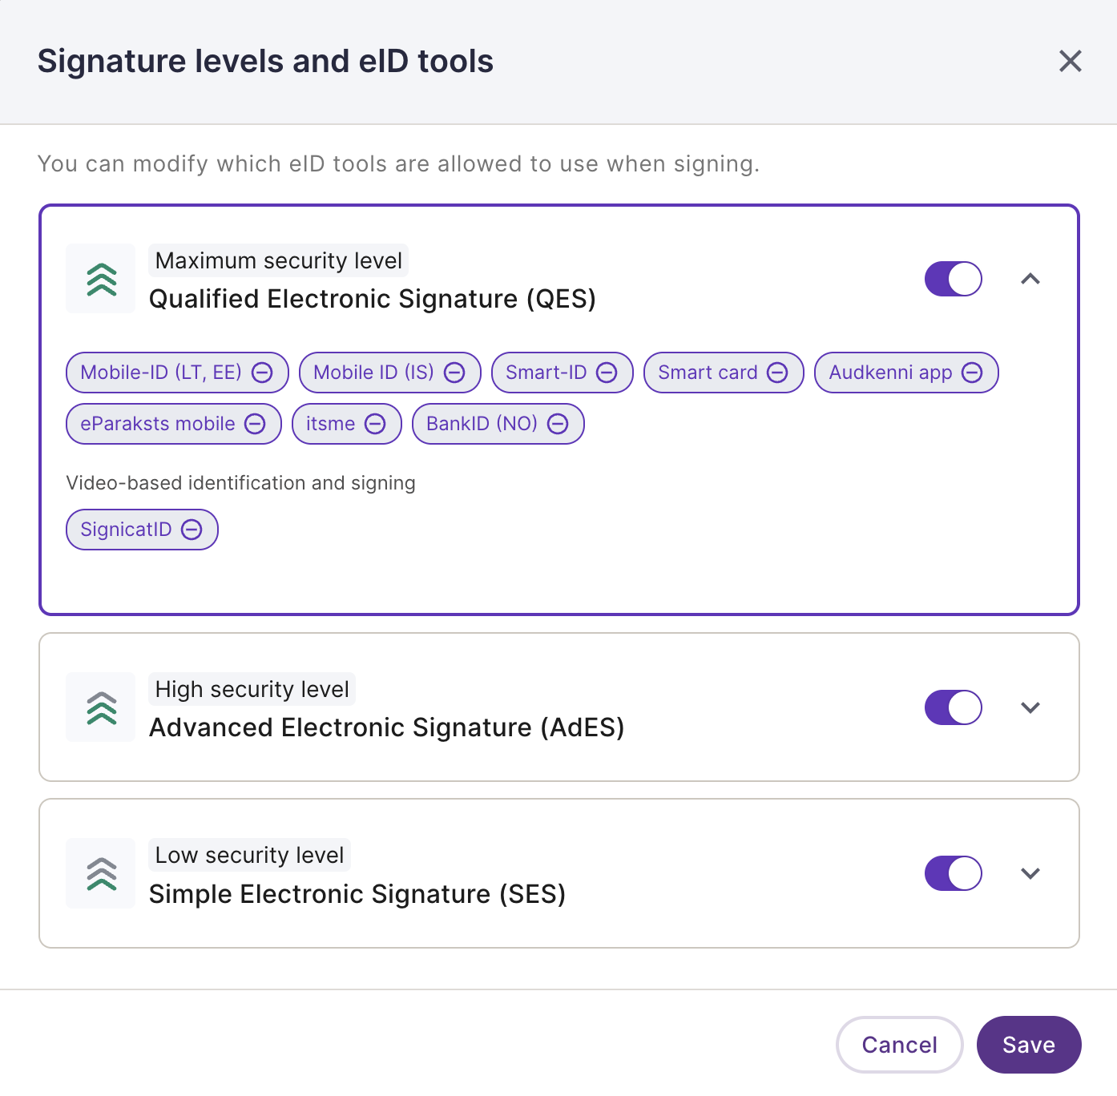This screenshot has width=1117, height=1096.
Task: Click minus icon on SignicatID chip
Action: point(192,530)
